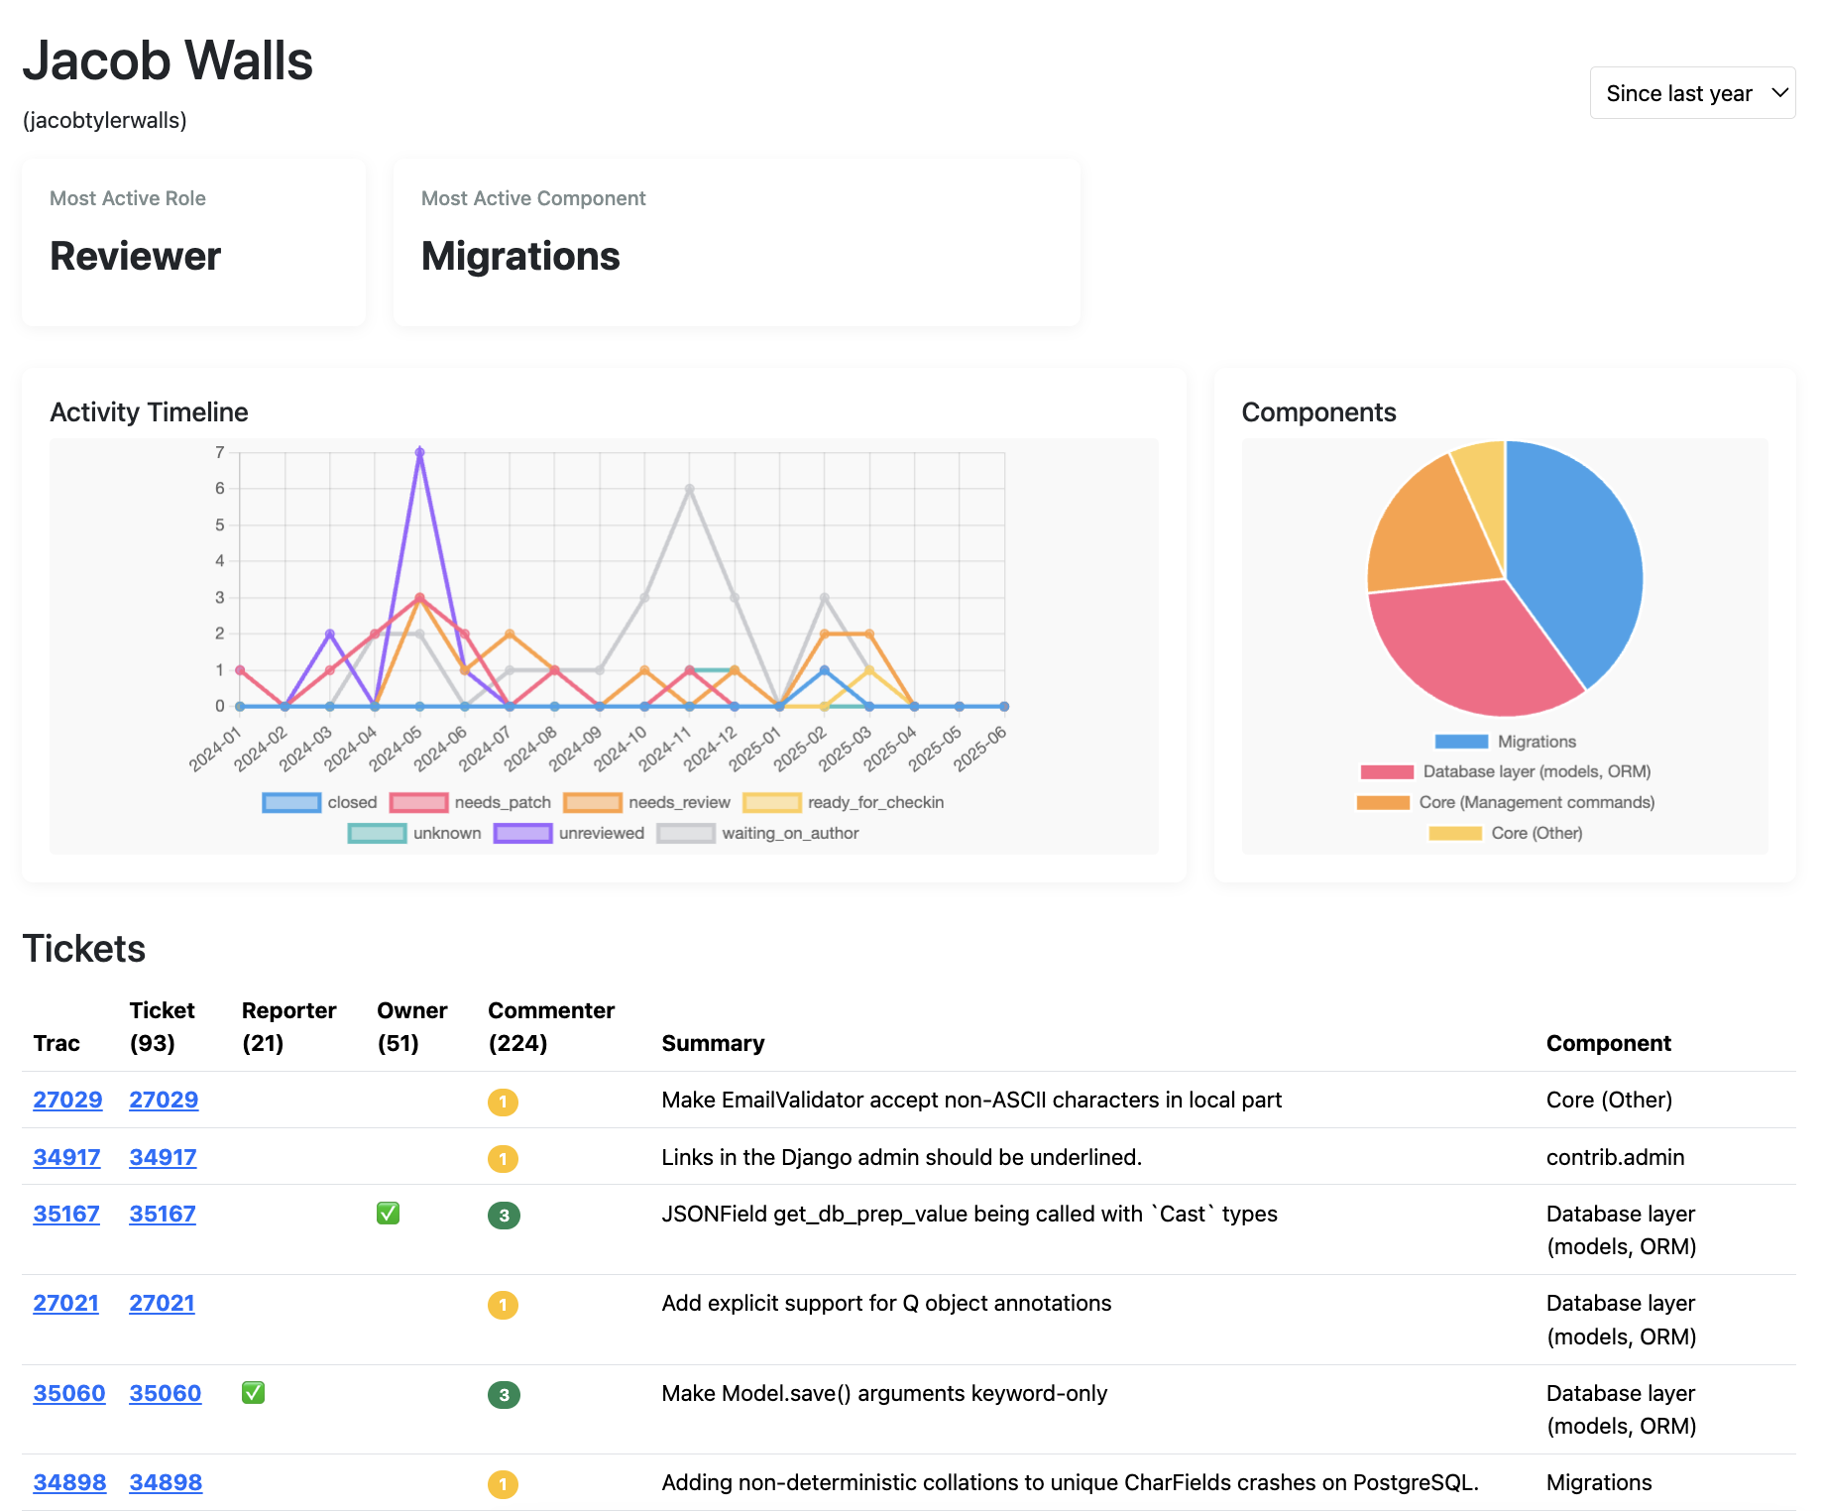Click the Ticket (93) column header
The height and width of the screenshot is (1511, 1824).
[x=162, y=1026]
